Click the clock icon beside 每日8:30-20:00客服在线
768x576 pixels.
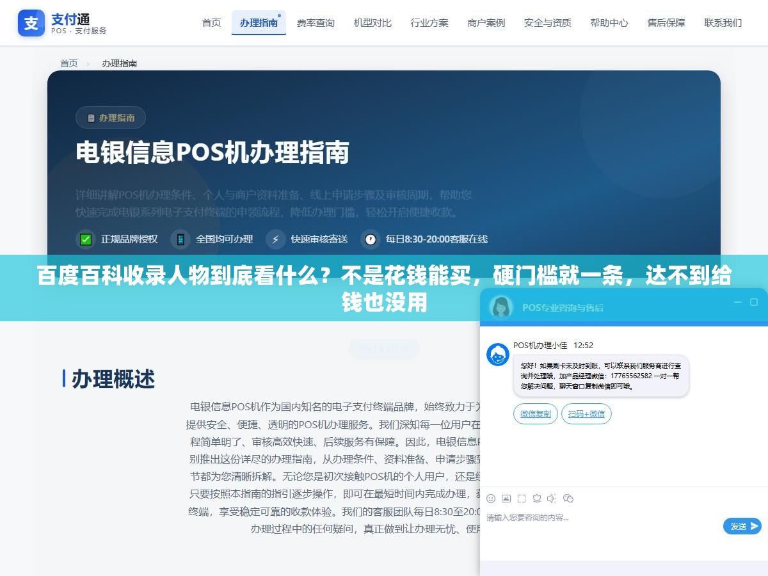tap(371, 239)
